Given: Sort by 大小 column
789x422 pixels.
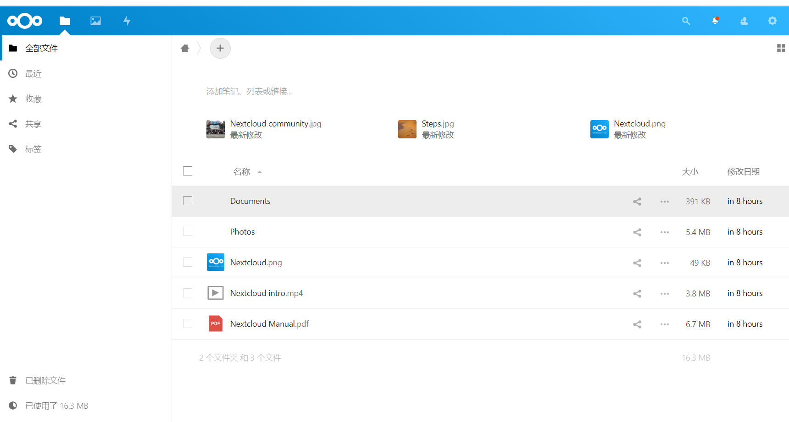Looking at the screenshot, I should (690, 171).
